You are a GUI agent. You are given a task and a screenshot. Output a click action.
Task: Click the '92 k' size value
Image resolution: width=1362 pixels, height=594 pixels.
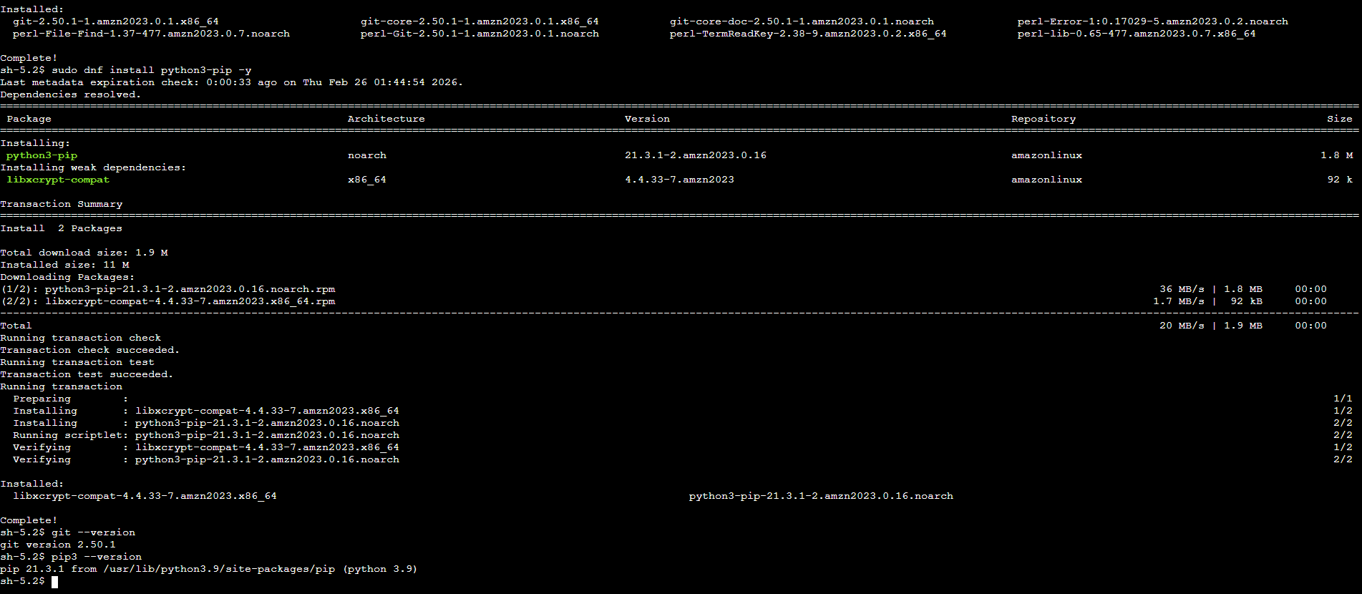click(1340, 180)
